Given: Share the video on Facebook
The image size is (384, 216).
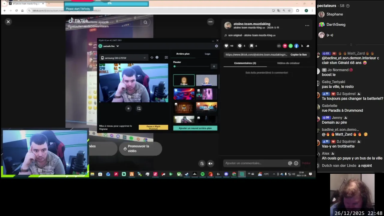Looking at the screenshot, I should tap(296, 46).
